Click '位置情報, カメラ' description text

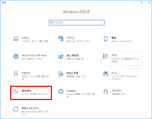pos(118,94)
